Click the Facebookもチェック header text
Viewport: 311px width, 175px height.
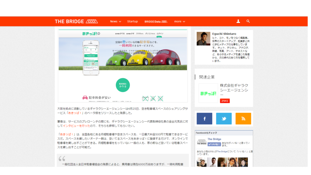pos(206,133)
